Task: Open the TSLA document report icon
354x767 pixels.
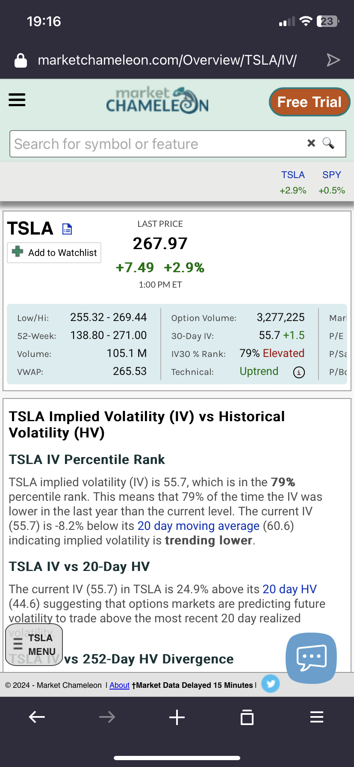Action: pyautogui.click(x=67, y=229)
